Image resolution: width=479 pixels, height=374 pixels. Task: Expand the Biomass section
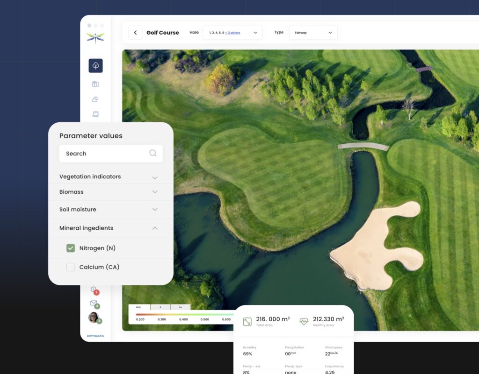tap(155, 192)
